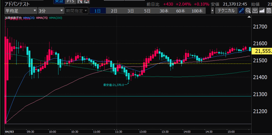Activate the pencil drawing tool icon

point(241,11)
